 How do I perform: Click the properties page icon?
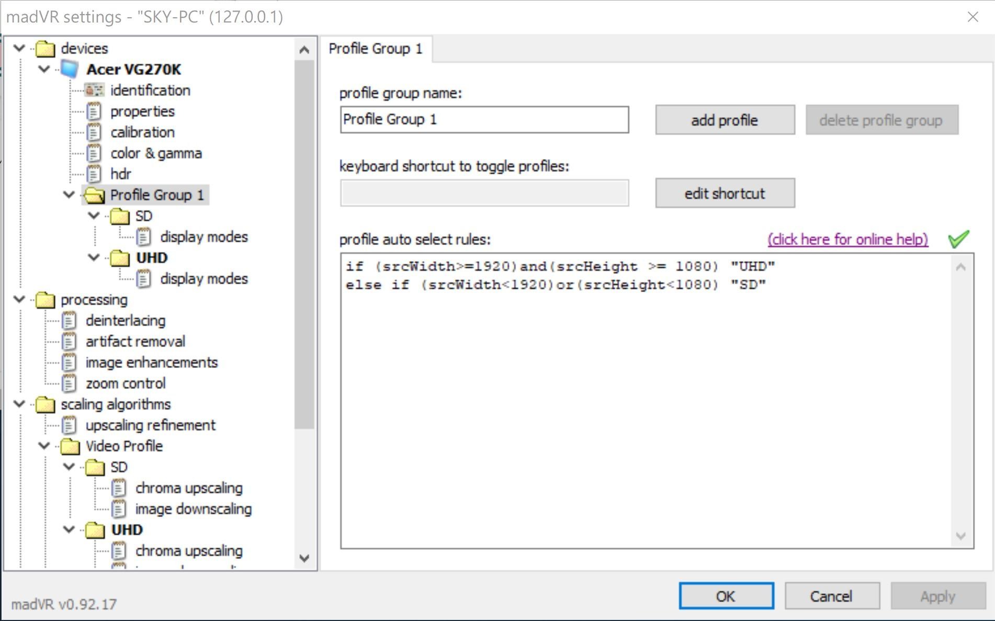point(94,111)
